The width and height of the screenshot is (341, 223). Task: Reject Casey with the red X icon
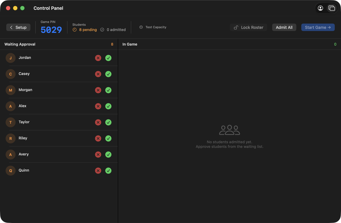click(x=98, y=74)
